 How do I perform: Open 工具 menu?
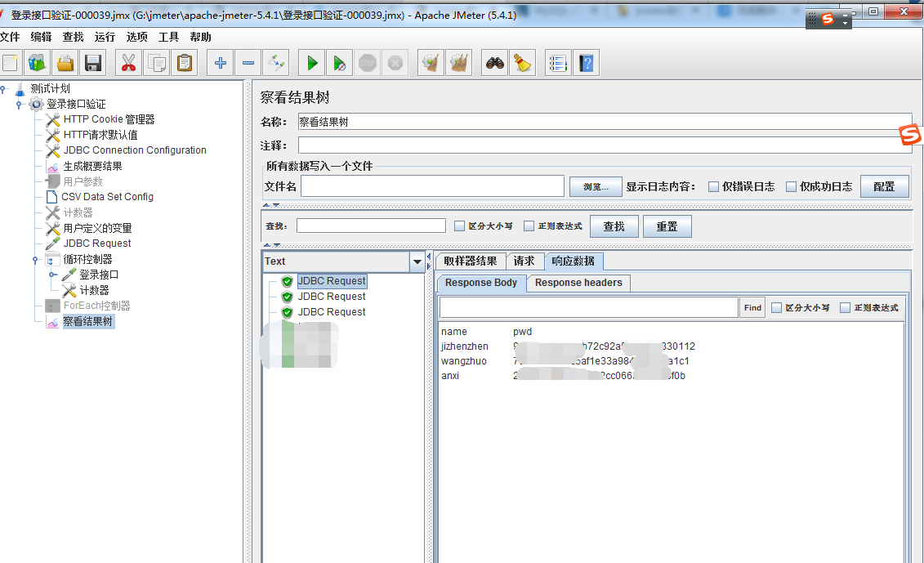pos(168,37)
